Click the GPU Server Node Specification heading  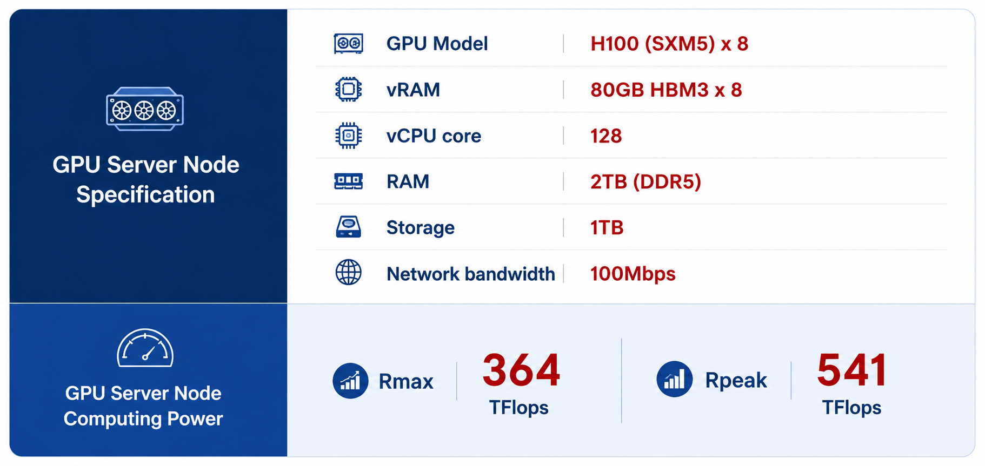pyautogui.click(x=145, y=179)
